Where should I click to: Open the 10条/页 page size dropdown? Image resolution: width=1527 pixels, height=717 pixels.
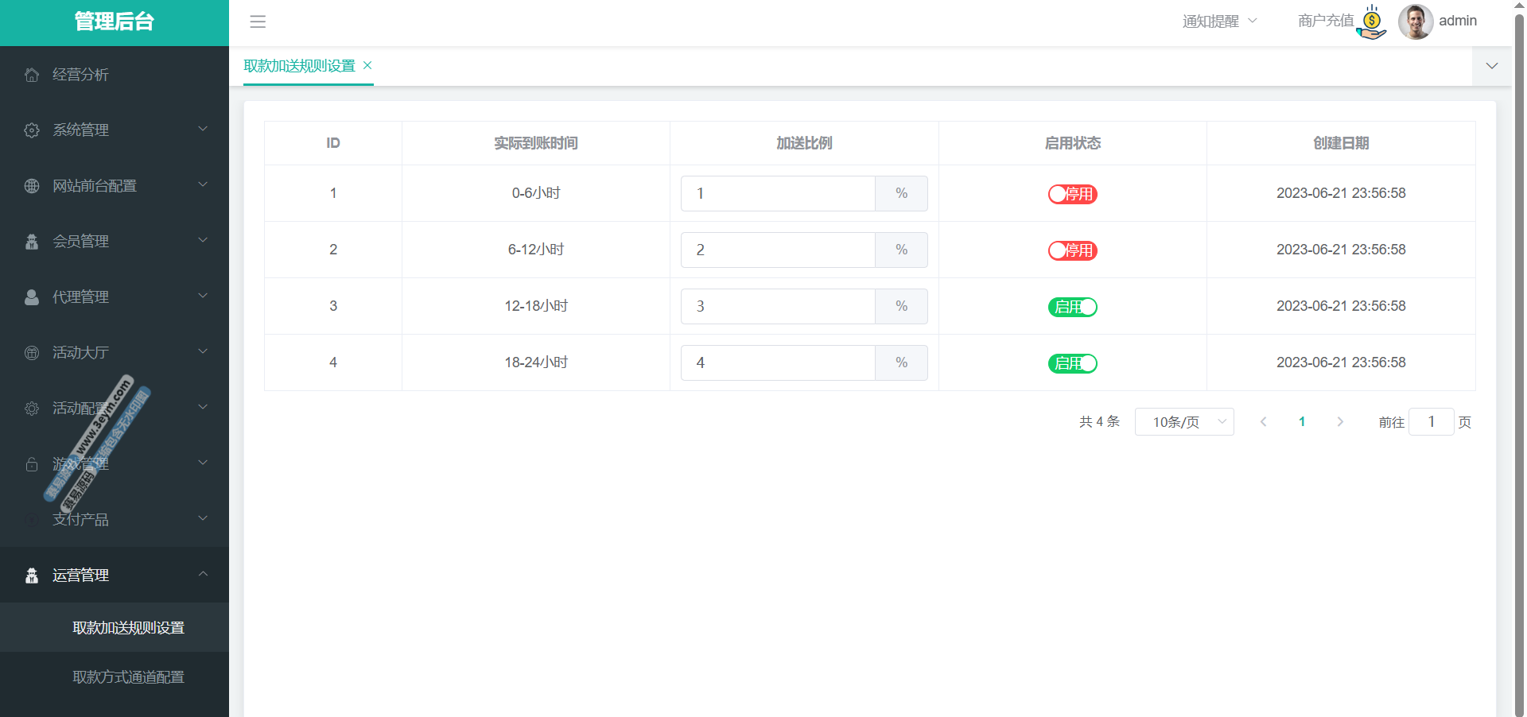(x=1183, y=422)
